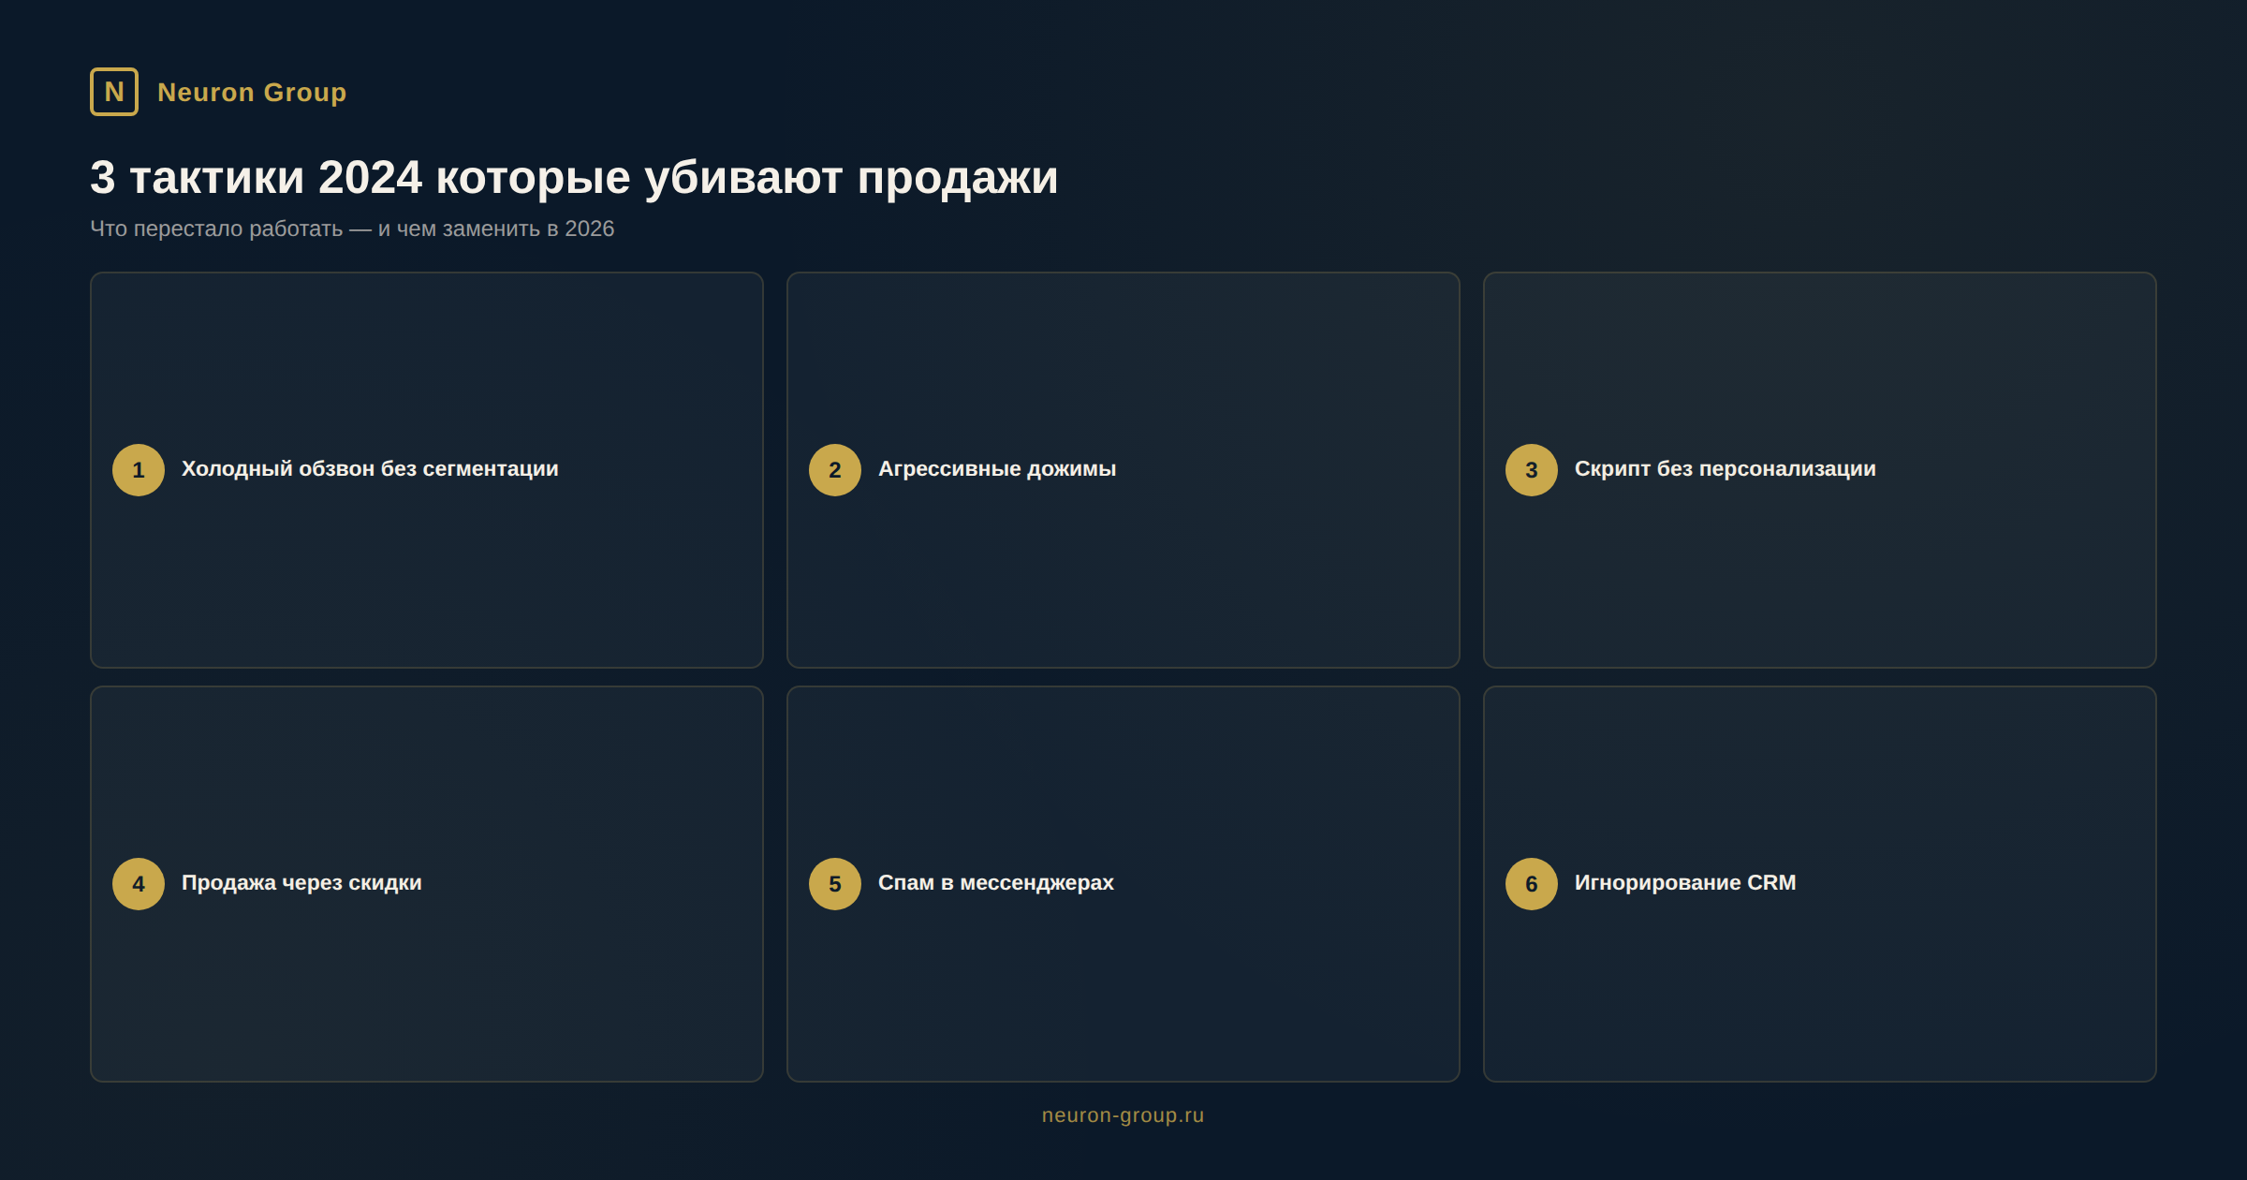Open the neuron-group.ru footer link
2247x1180 pixels.
pos(1123,1115)
